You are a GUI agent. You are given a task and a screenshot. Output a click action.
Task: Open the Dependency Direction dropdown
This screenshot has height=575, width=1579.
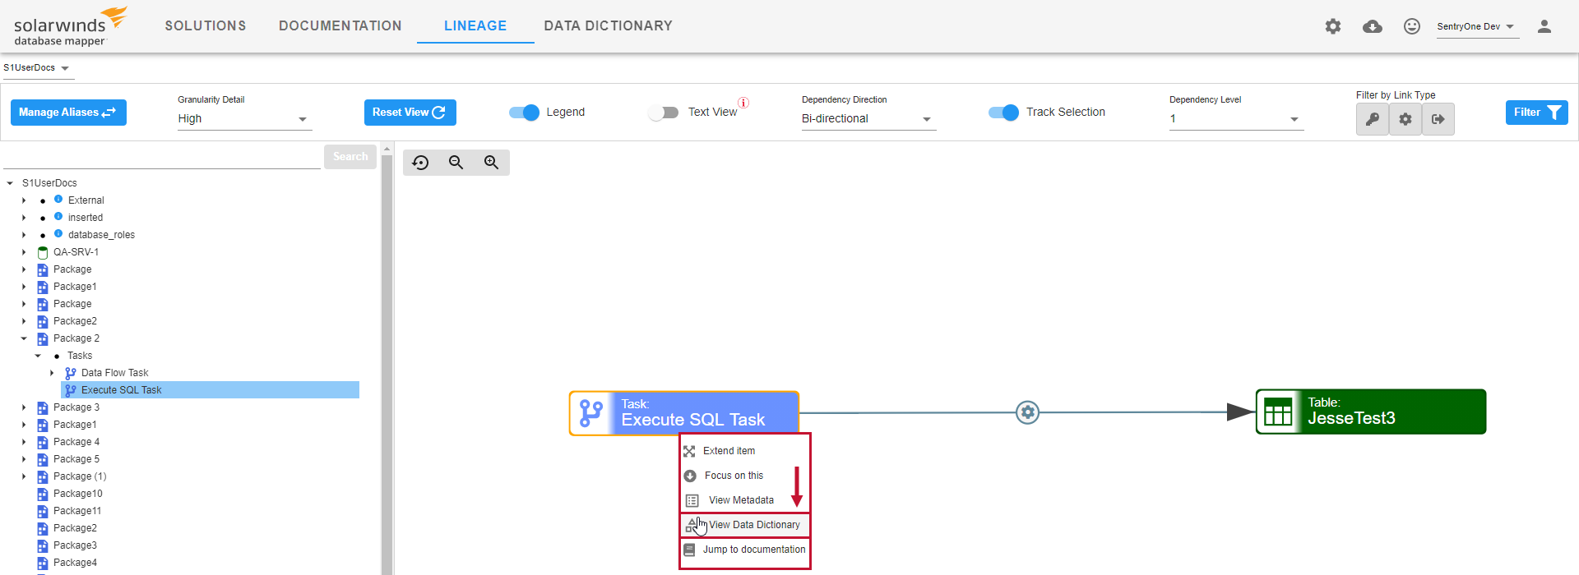tap(868, 119)
